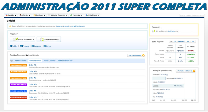
Task: Click the Gerenciar Pedidos button
Action: (22, 40)
